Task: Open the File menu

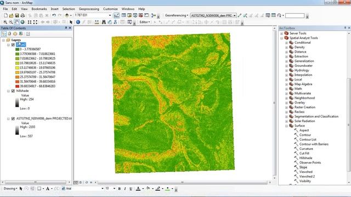Action: pos(5,9)
